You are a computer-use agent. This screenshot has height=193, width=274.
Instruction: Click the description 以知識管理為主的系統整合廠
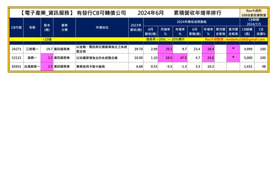click(x=97, y=58)
